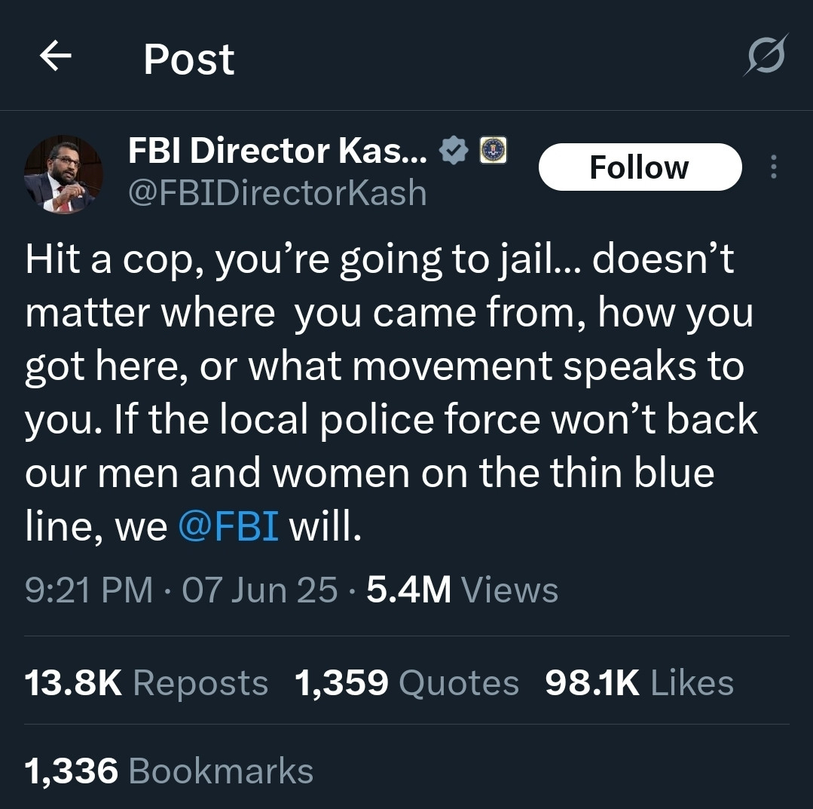This screenshot has width=813, height=809.
Task: Open the @FBIDirectorKash handle
Action: click(277, 193)
